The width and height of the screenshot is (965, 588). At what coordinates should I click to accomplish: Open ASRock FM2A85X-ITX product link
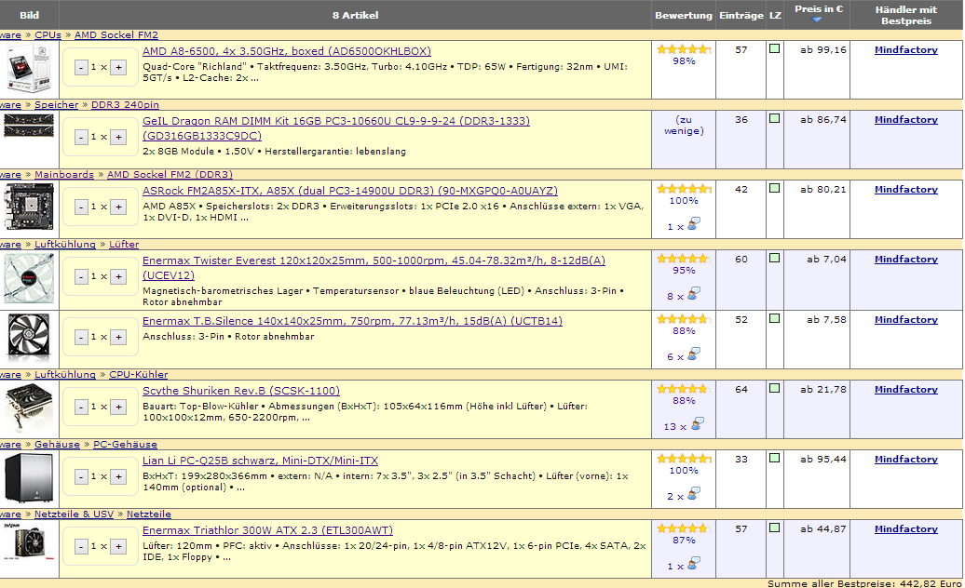point(350,191)
